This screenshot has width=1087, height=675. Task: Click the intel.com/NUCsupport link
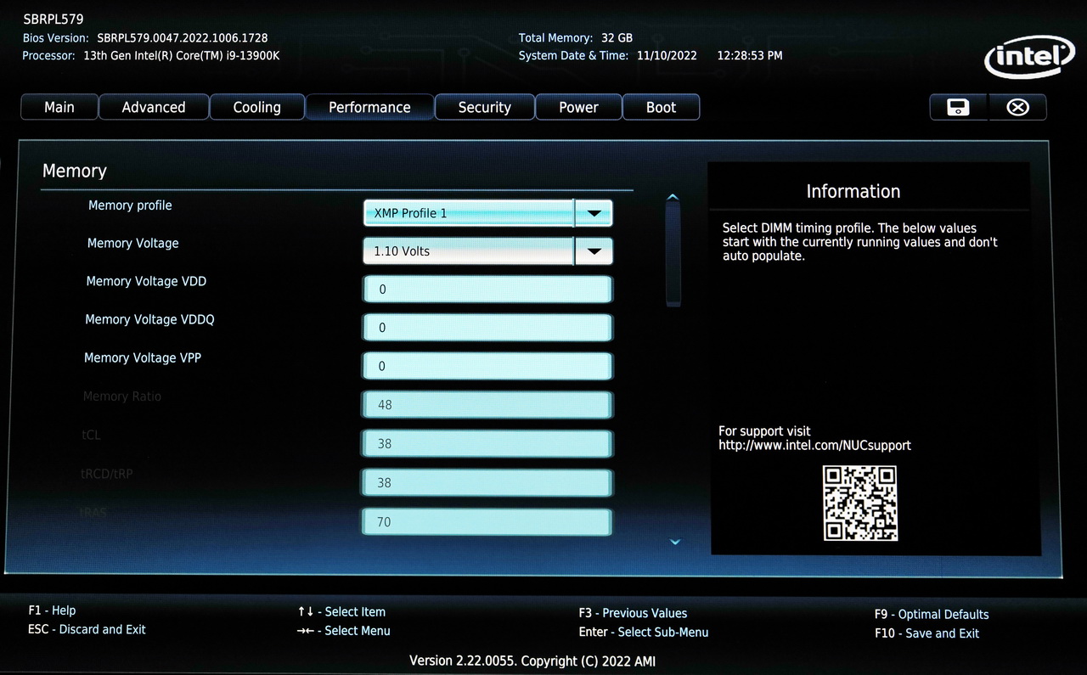(814, 445)
